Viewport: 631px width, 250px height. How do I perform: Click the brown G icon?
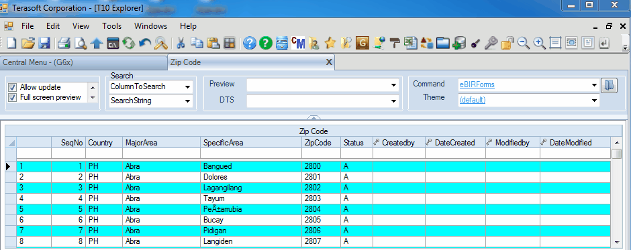tap(362, 43)
